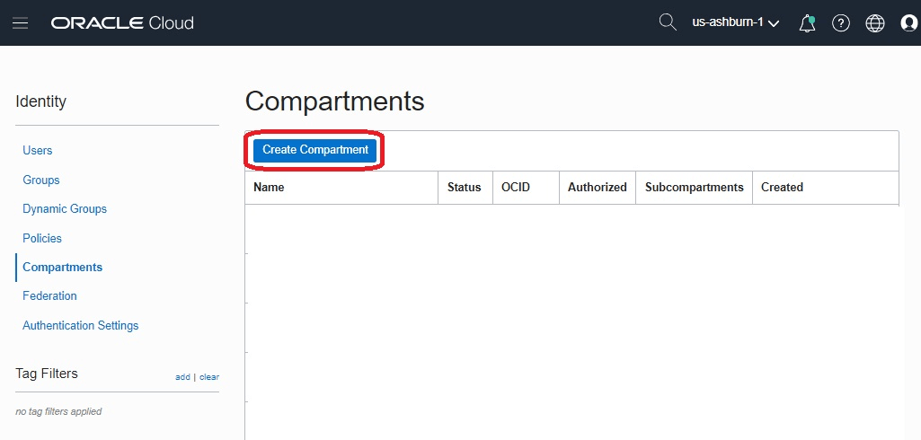Click the Oracle Cloud logo
This screenshot has height=440, width=921.
(122, 22)
